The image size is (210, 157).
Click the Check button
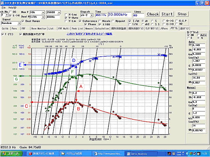pyautogui.click(x=153, y=14)
